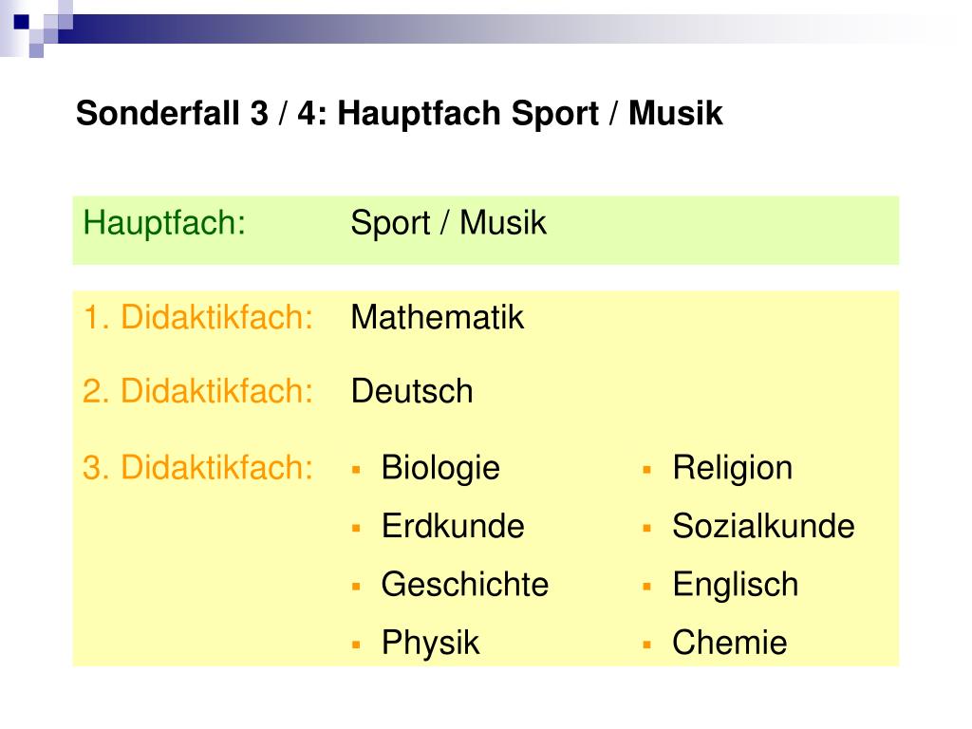Click the Chemie list item

[x=730, y=643]
